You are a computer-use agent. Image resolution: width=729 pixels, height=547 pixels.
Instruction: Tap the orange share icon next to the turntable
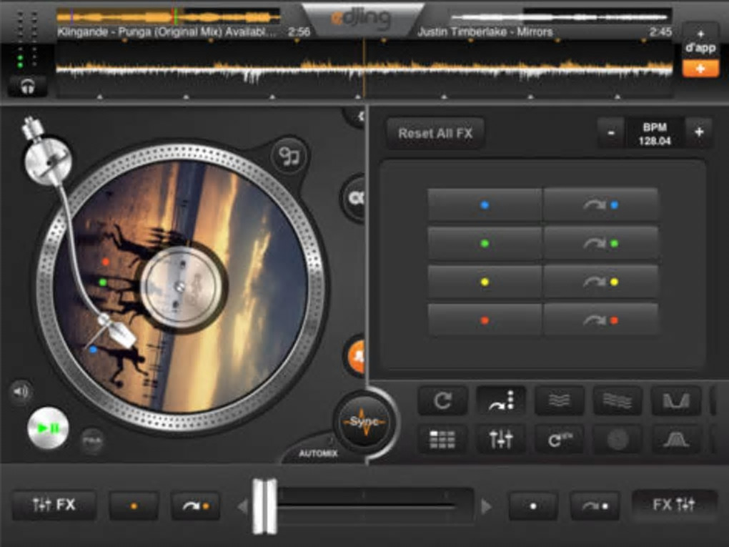(357, 357)
